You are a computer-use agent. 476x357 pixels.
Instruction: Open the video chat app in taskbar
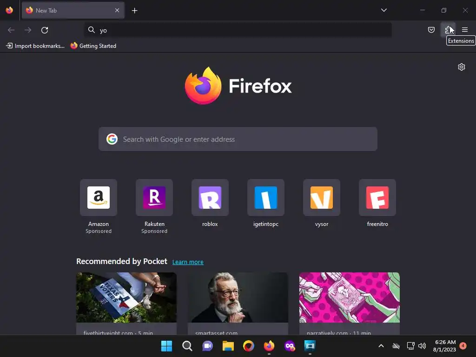[208, 346]
